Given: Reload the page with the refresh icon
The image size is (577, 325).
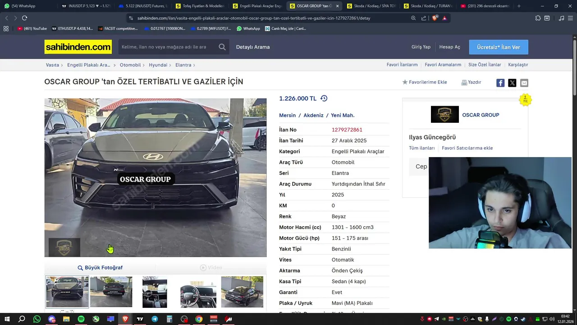Looking at the screenshot, I should (24, 18).
